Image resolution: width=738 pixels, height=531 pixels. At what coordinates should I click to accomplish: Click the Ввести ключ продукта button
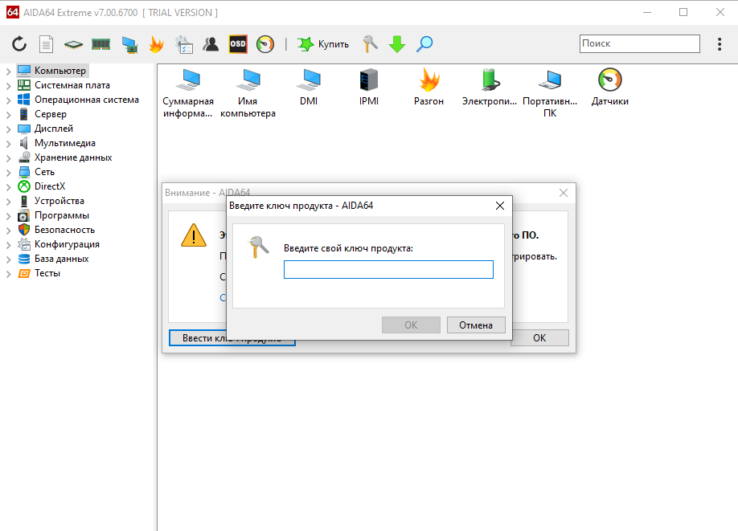198,337
